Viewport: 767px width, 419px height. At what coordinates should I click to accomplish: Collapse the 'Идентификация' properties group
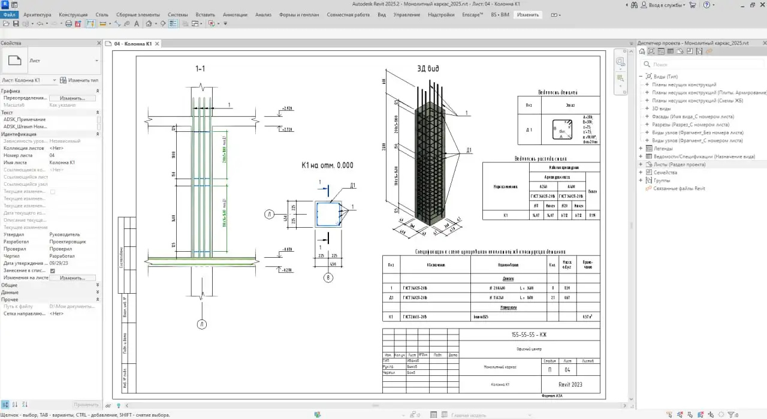click(98, 134)
